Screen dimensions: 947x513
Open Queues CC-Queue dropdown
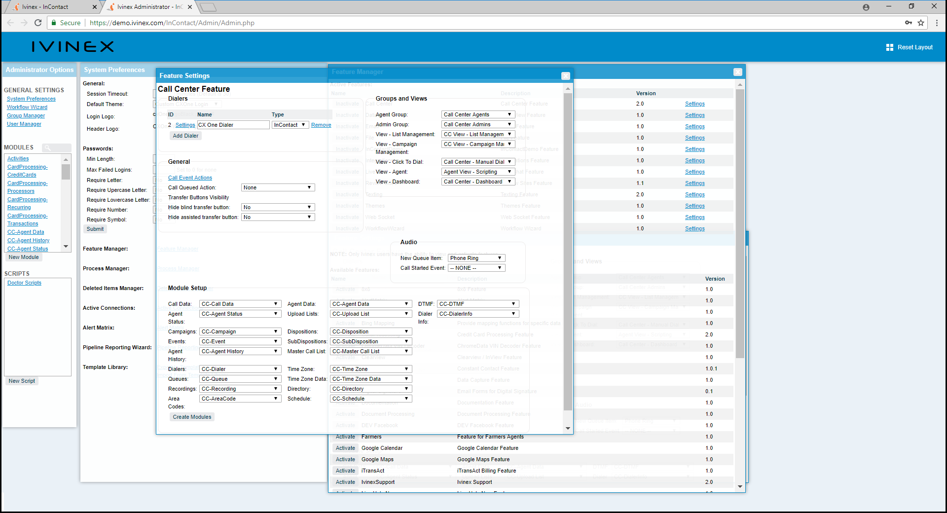click(240, 379)
